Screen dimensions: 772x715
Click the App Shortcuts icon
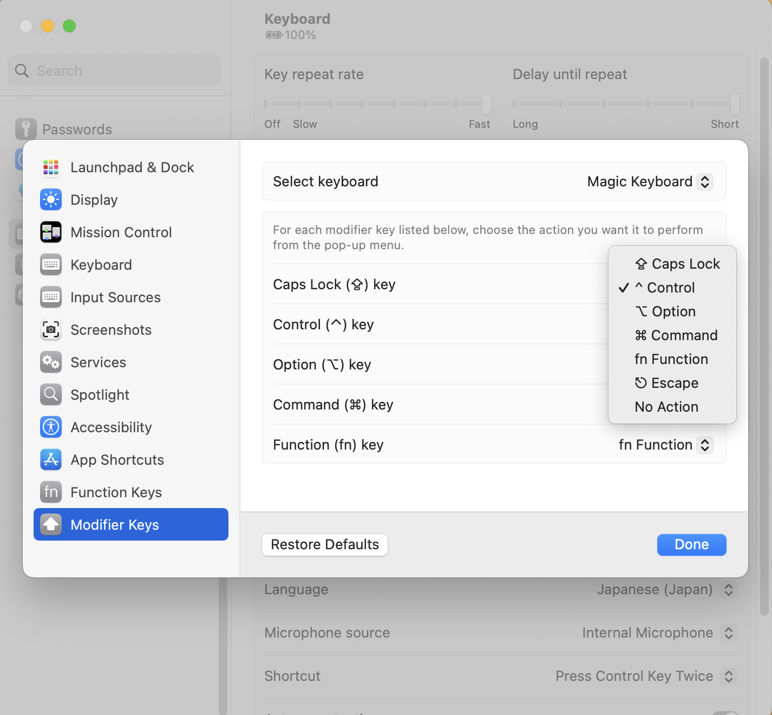[51, 460]
